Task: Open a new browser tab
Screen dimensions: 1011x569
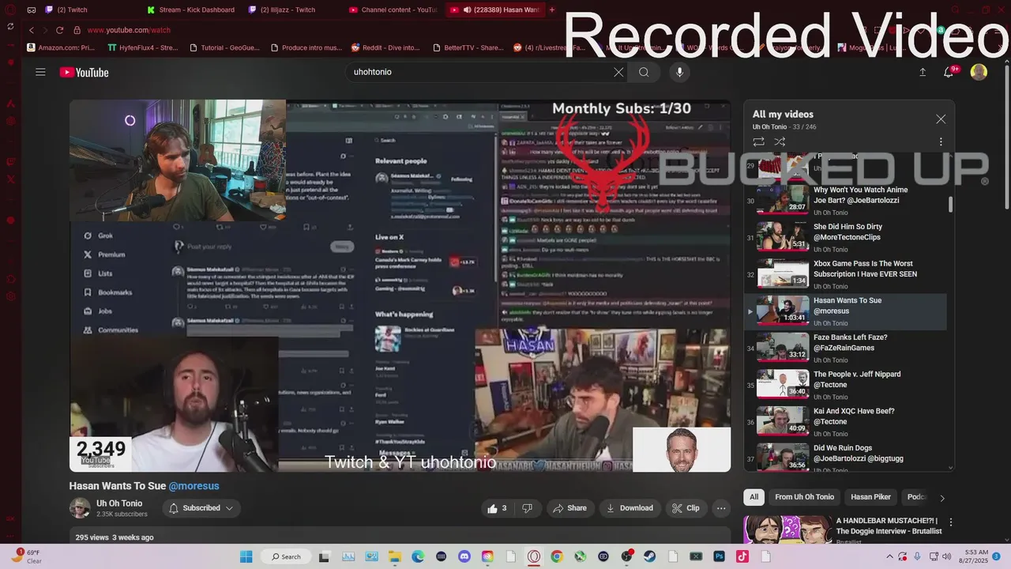Action: pyautogui.click(x=552, y=9)
